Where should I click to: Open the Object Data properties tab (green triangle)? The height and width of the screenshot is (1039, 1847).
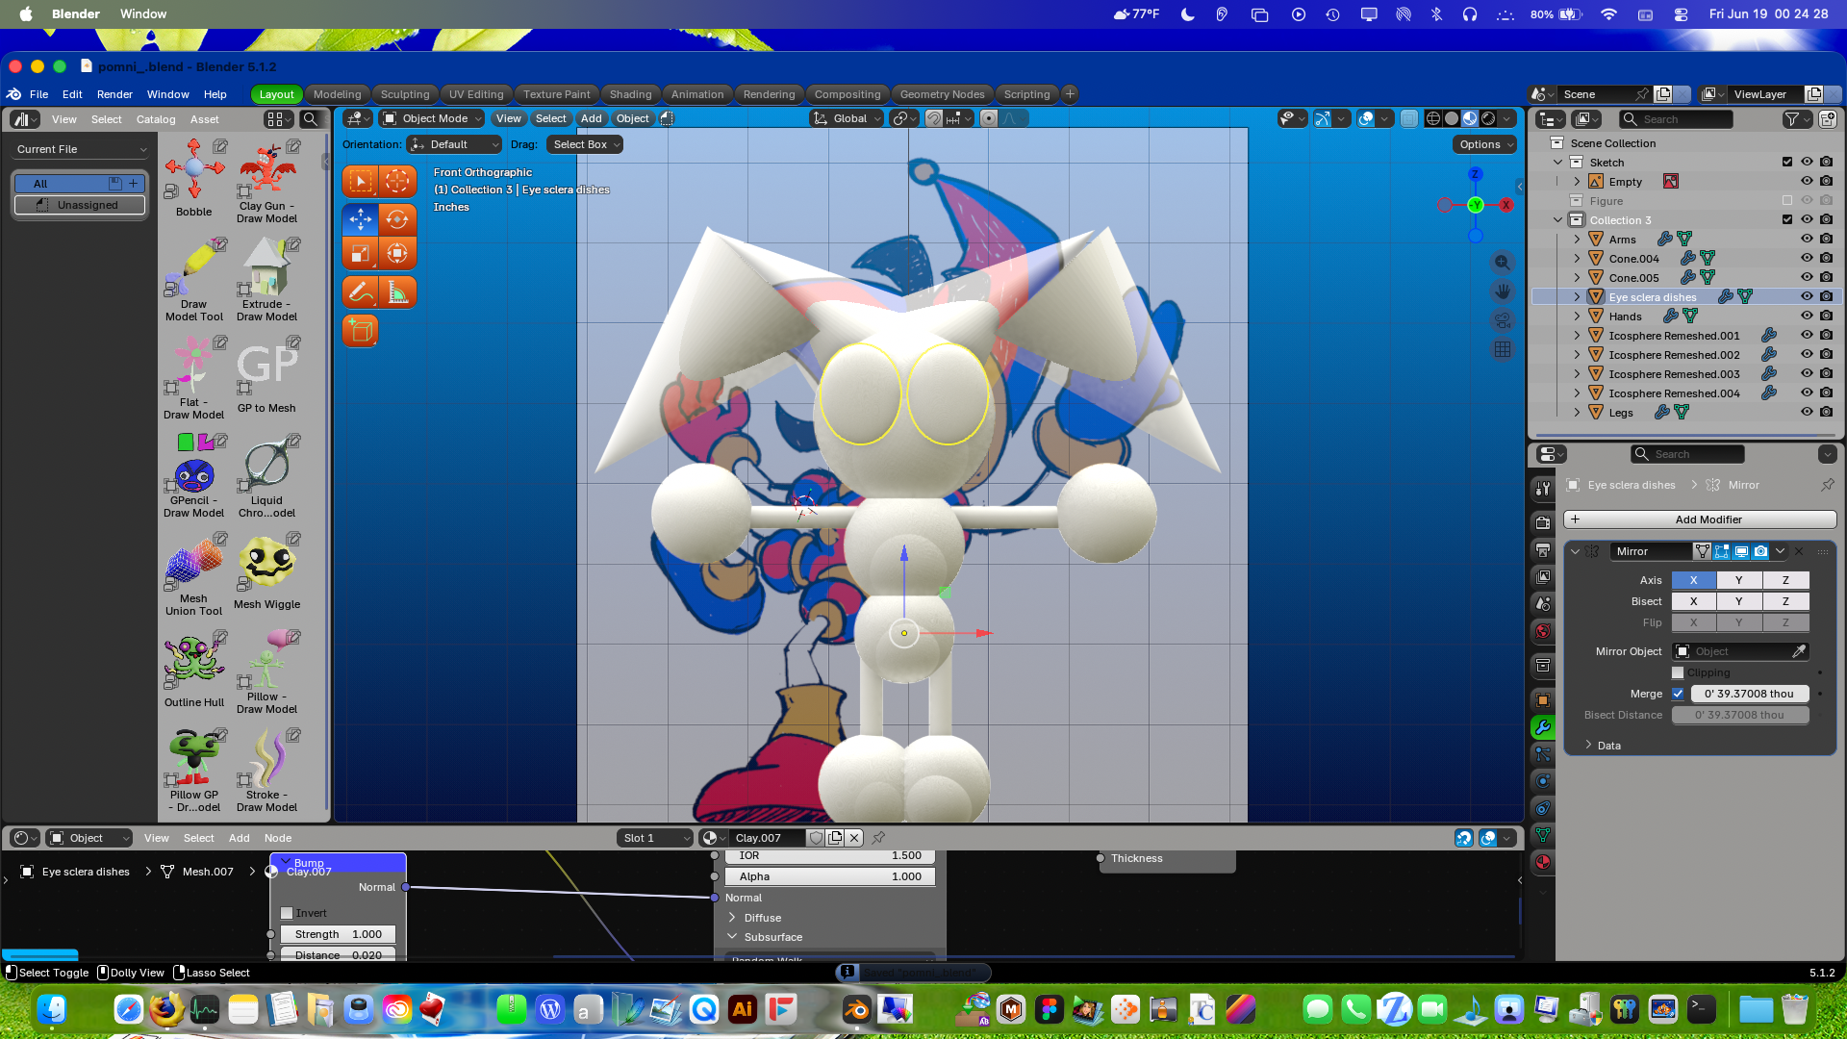click(1543, 835)
